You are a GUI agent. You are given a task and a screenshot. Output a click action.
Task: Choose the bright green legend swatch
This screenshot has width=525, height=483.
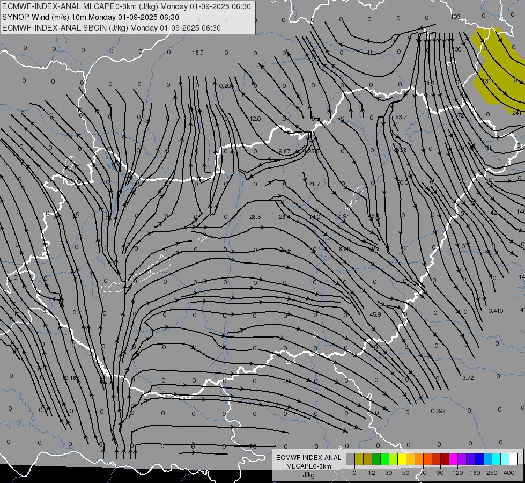point(385,459)
